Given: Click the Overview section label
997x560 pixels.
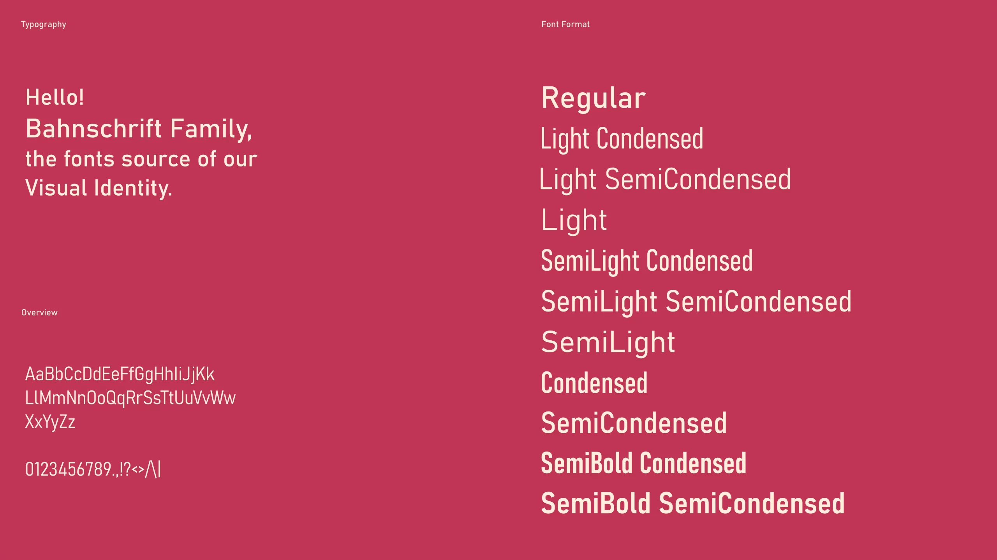Looking at the screenshot, I should click(x=39, y=313).
